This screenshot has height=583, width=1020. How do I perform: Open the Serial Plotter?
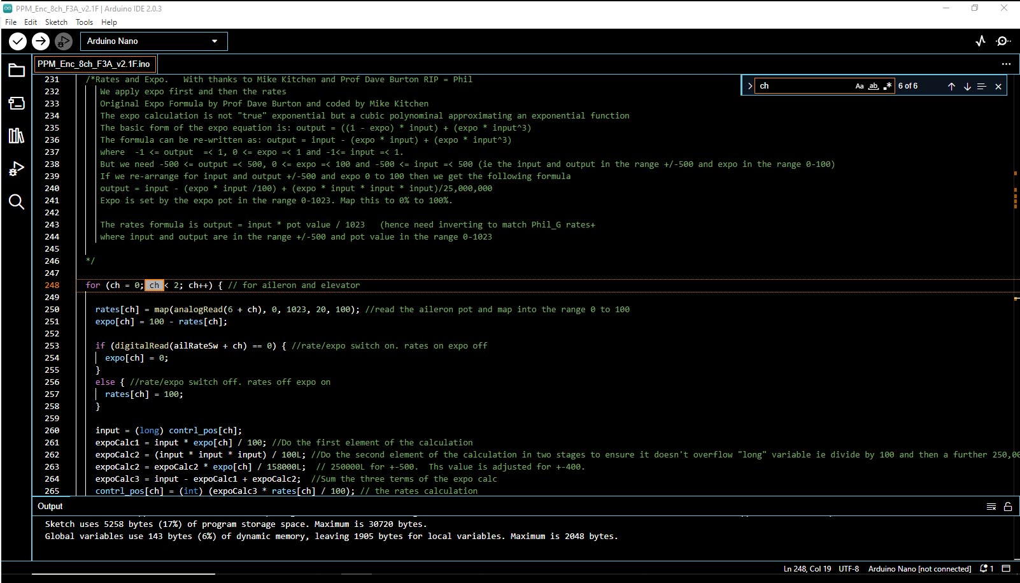981,41
